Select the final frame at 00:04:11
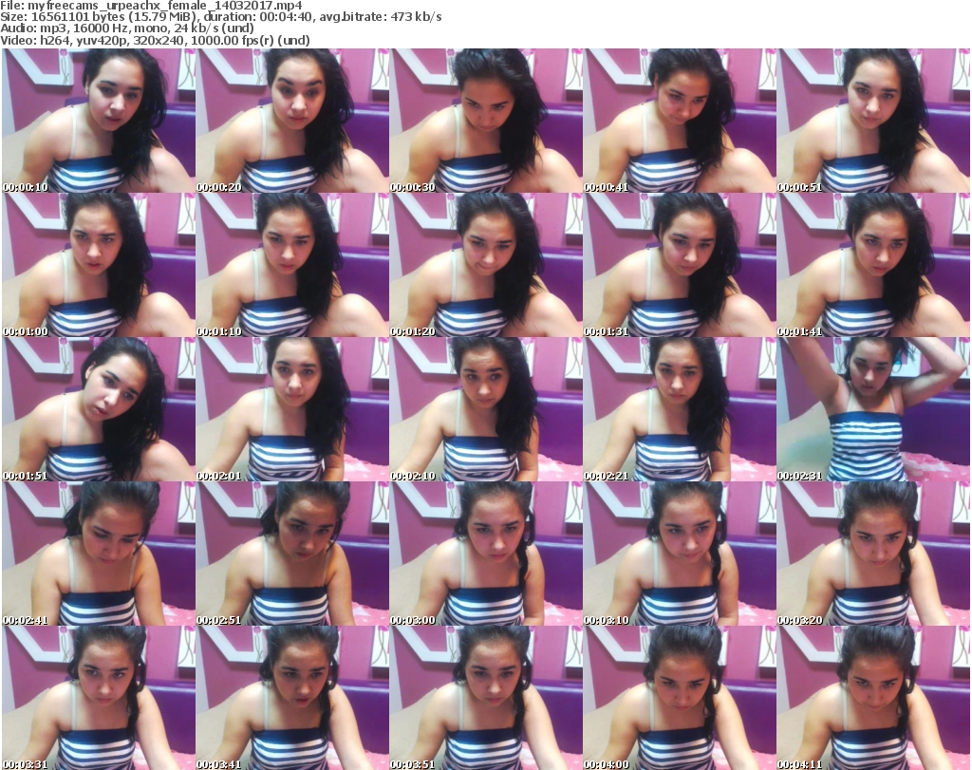Viewport: 972px width, 770px height. click(873, 698)
